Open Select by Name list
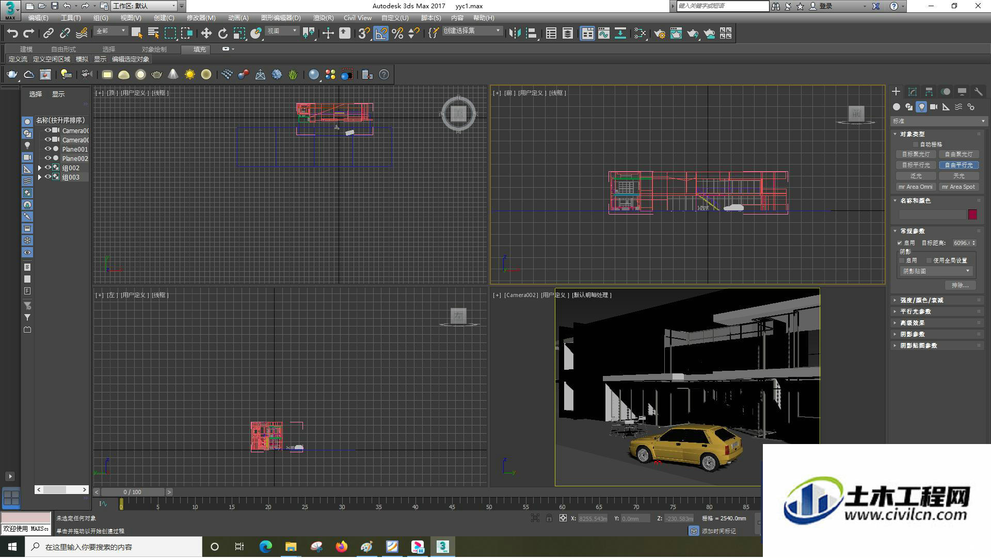991x558 pixels. (153, 34)
